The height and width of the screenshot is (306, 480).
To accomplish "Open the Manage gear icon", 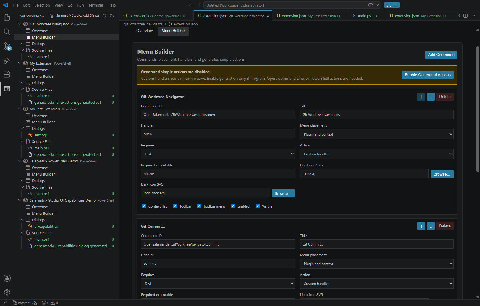I will click(7, 292).
